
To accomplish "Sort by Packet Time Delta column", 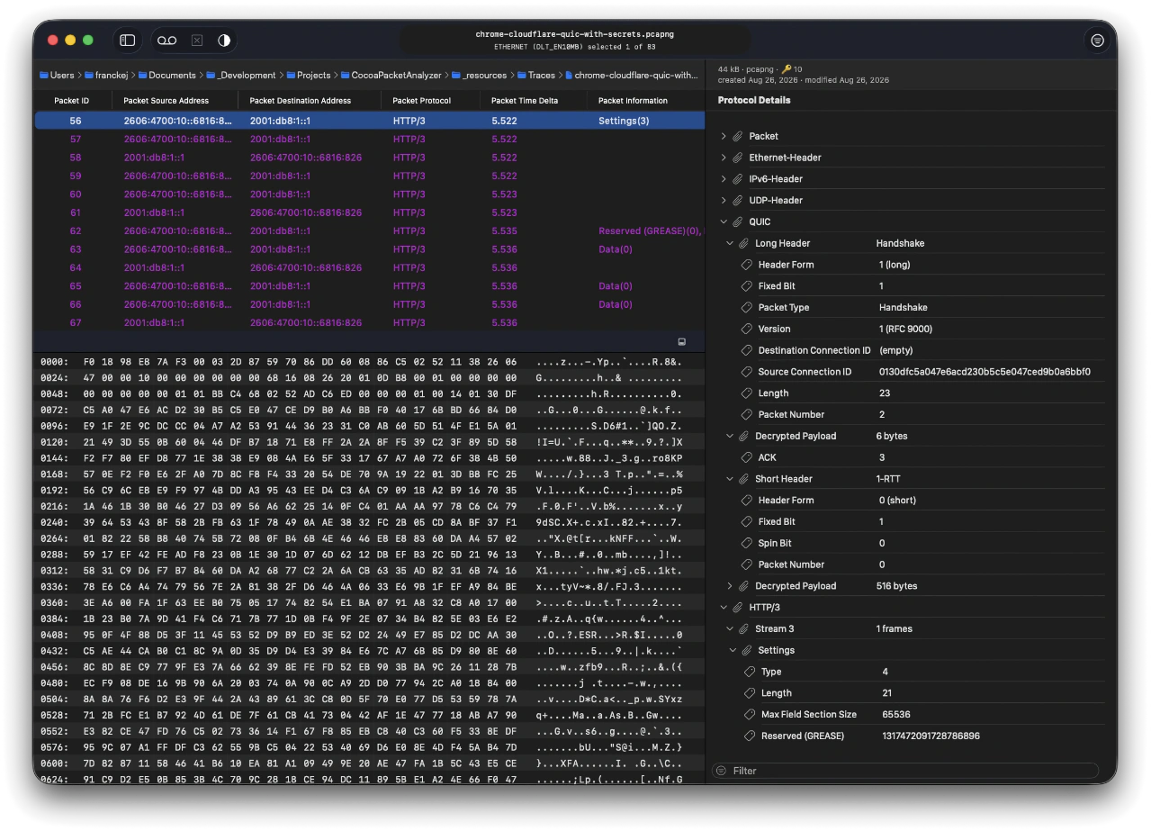I will coord(533,101).
